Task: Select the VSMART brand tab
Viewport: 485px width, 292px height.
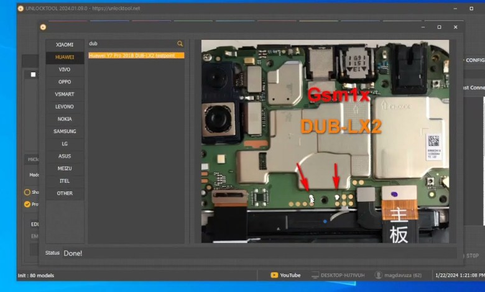Action: [65, 94]
